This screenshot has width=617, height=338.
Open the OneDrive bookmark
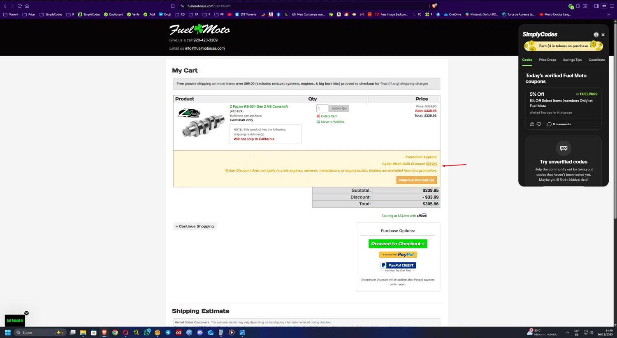tap(452, 14)
